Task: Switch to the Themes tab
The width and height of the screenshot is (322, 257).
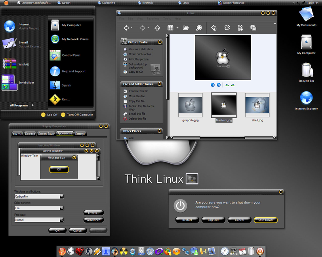Action: 18,134
